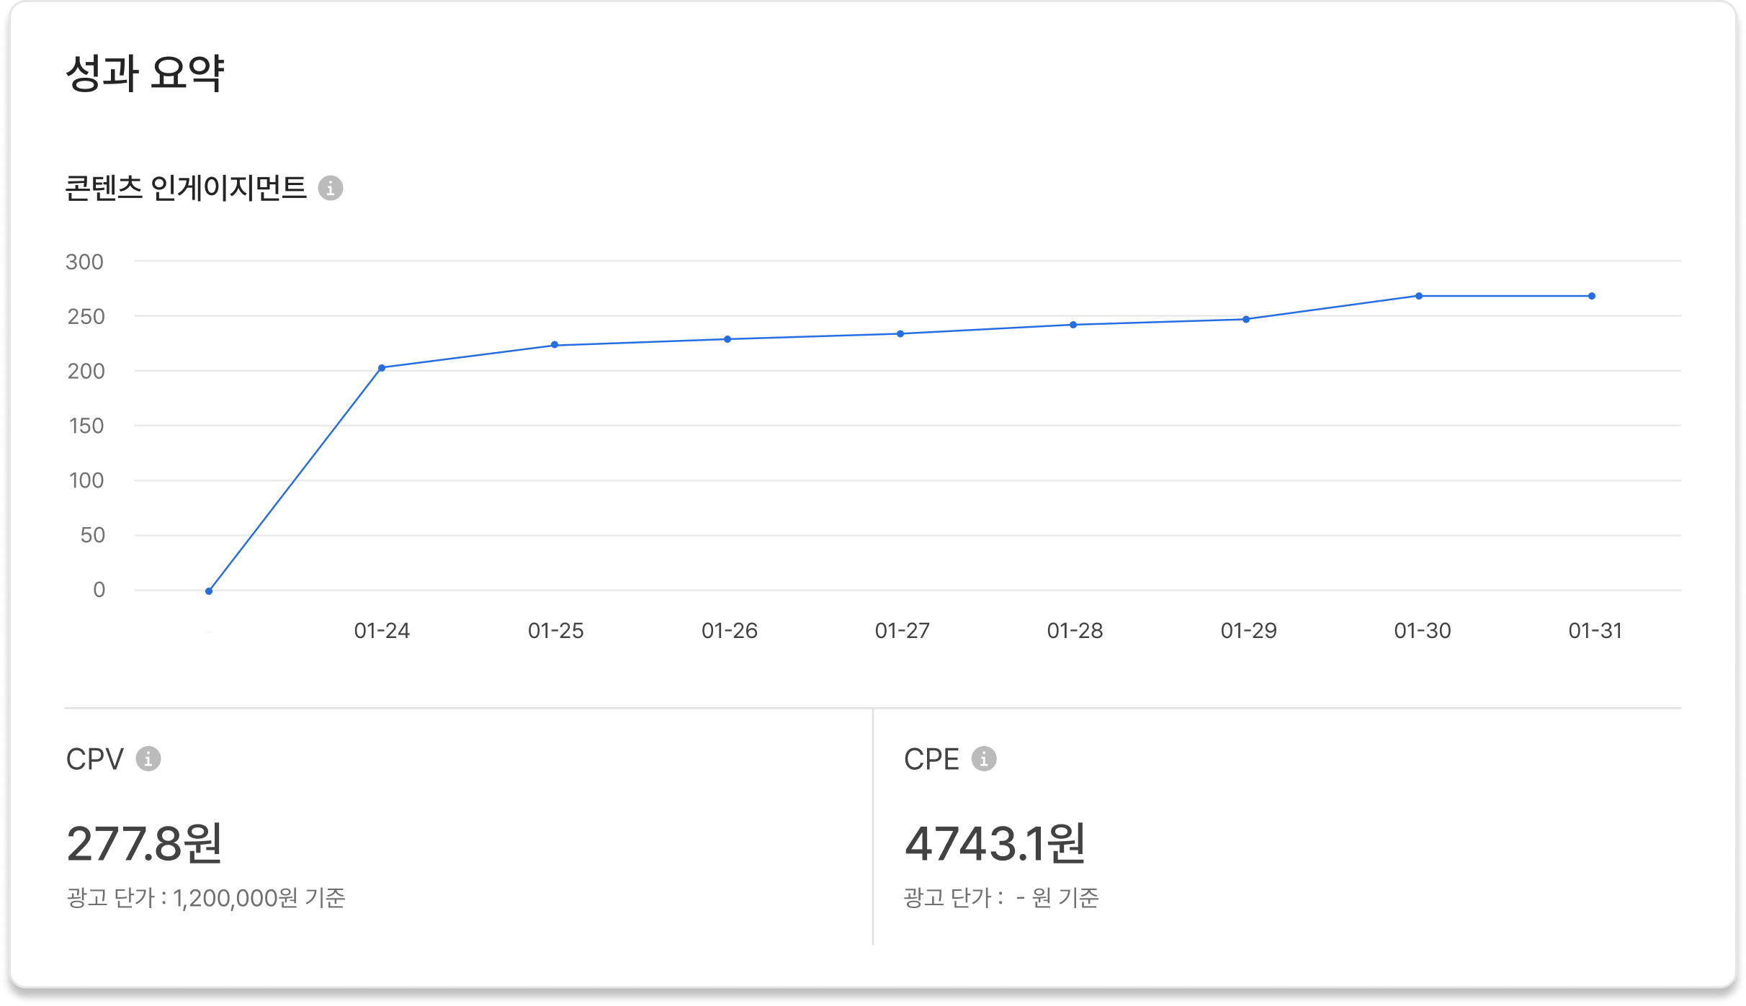Click the 0 y-axis label
Image resolution: width=1746 pixels, height=1006 pixels.
(99, 590)
